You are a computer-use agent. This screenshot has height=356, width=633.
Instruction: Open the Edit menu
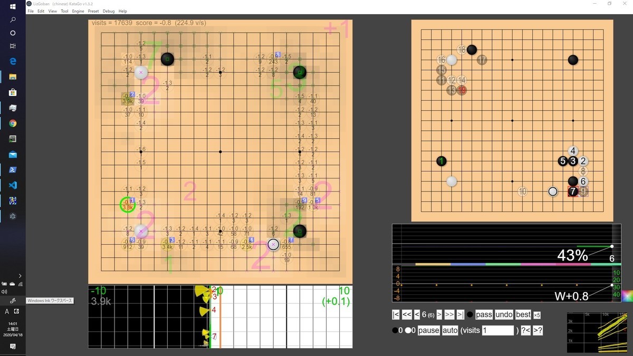[41, 11]
